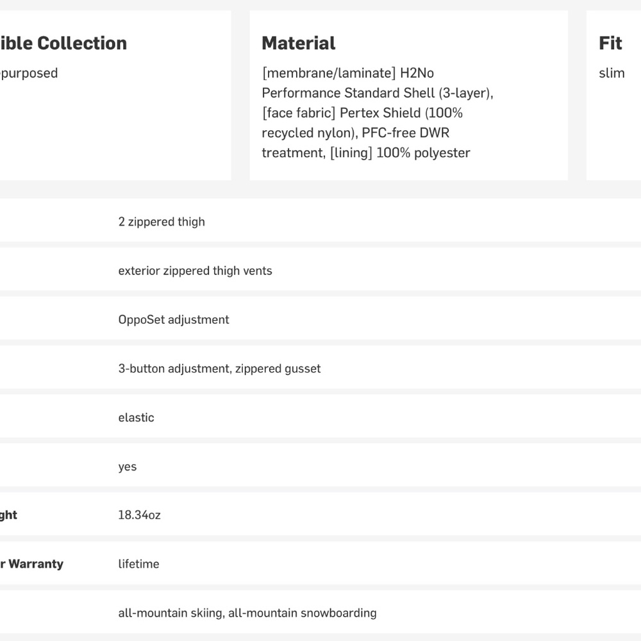Viewport: 641px width, 641px height.
Task: Select the material description paragraph
Action: pyautogui.click(x=378, y=113)
